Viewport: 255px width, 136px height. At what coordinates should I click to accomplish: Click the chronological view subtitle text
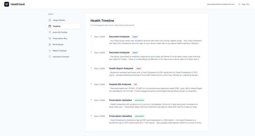coord(113,25)
